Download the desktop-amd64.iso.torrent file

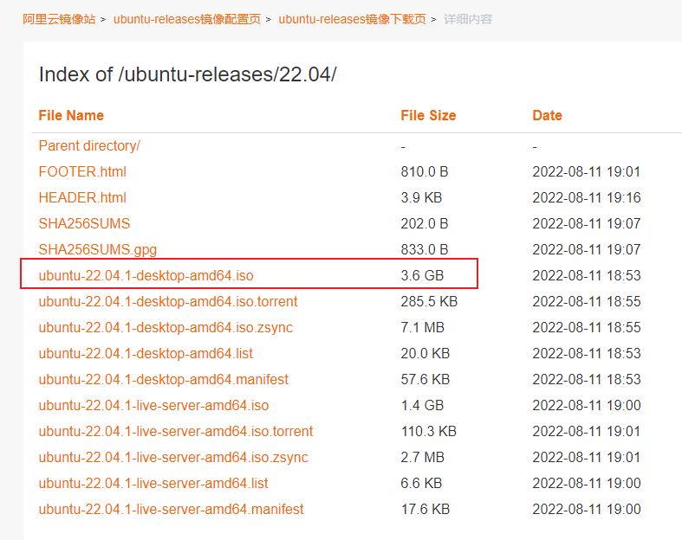click(168, 301)
